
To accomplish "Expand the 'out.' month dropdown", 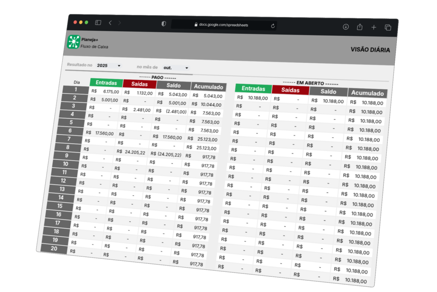I will (176, 68).
